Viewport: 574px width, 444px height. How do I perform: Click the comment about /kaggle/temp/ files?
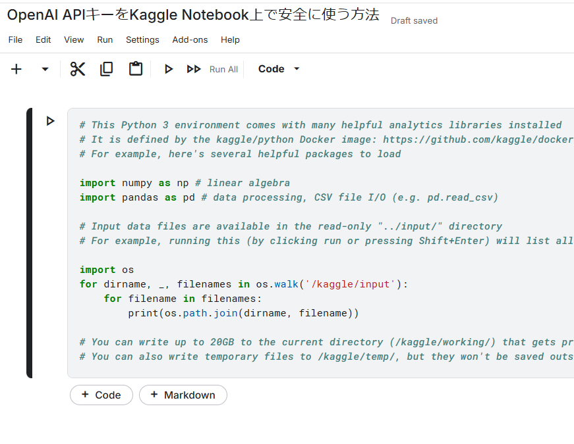326,357
